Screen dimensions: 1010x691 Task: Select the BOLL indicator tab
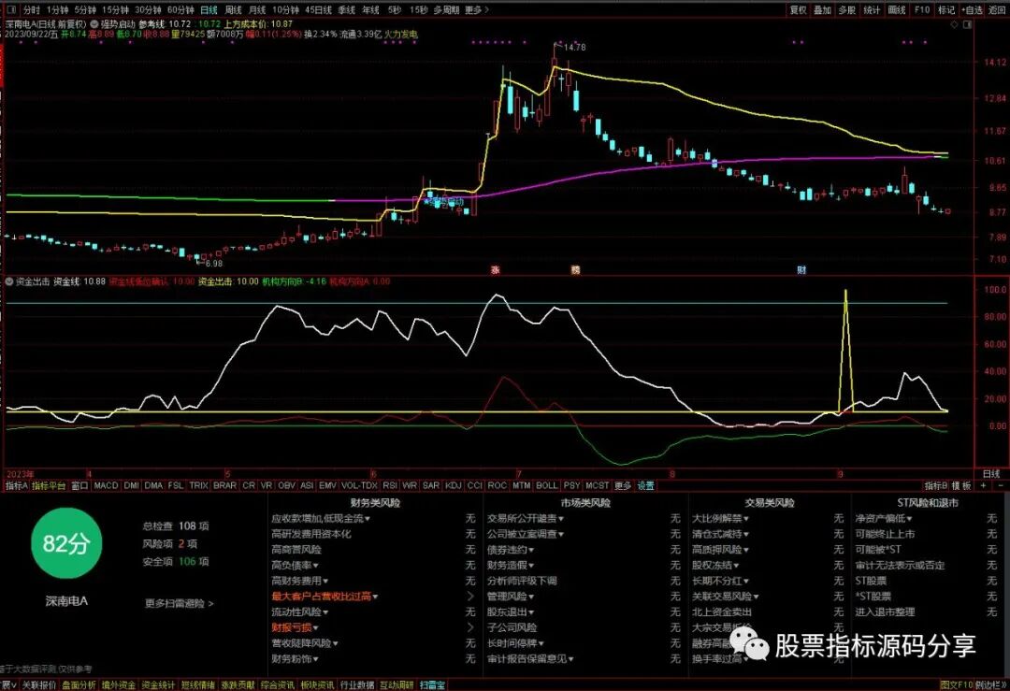click(547, 485)
